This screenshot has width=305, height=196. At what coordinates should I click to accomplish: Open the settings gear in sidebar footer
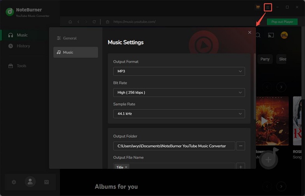pyautogui.click(x=14, y=182)
